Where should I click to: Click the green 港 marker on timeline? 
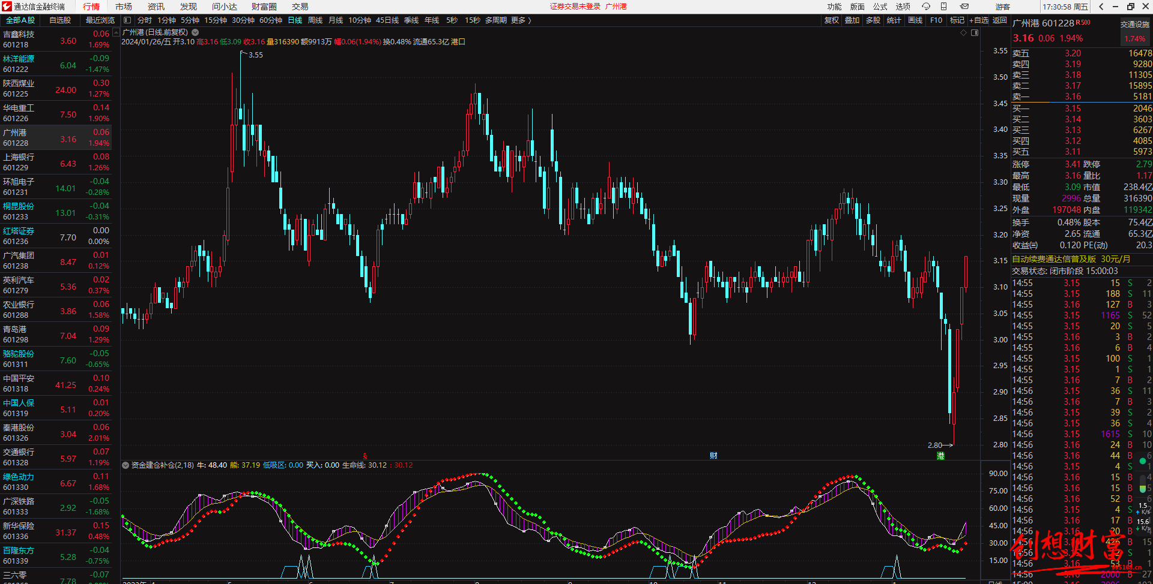pyautogui.click(x=940, y=456)
